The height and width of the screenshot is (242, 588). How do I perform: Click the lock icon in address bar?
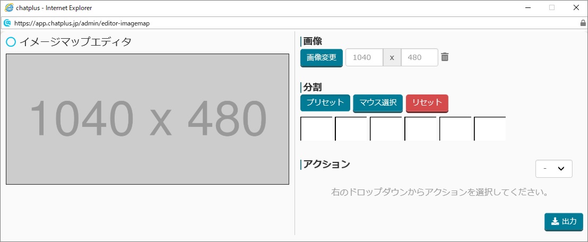(x=583, y=23)
